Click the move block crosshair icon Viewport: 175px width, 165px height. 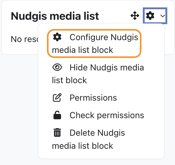(x=135, y=16)
